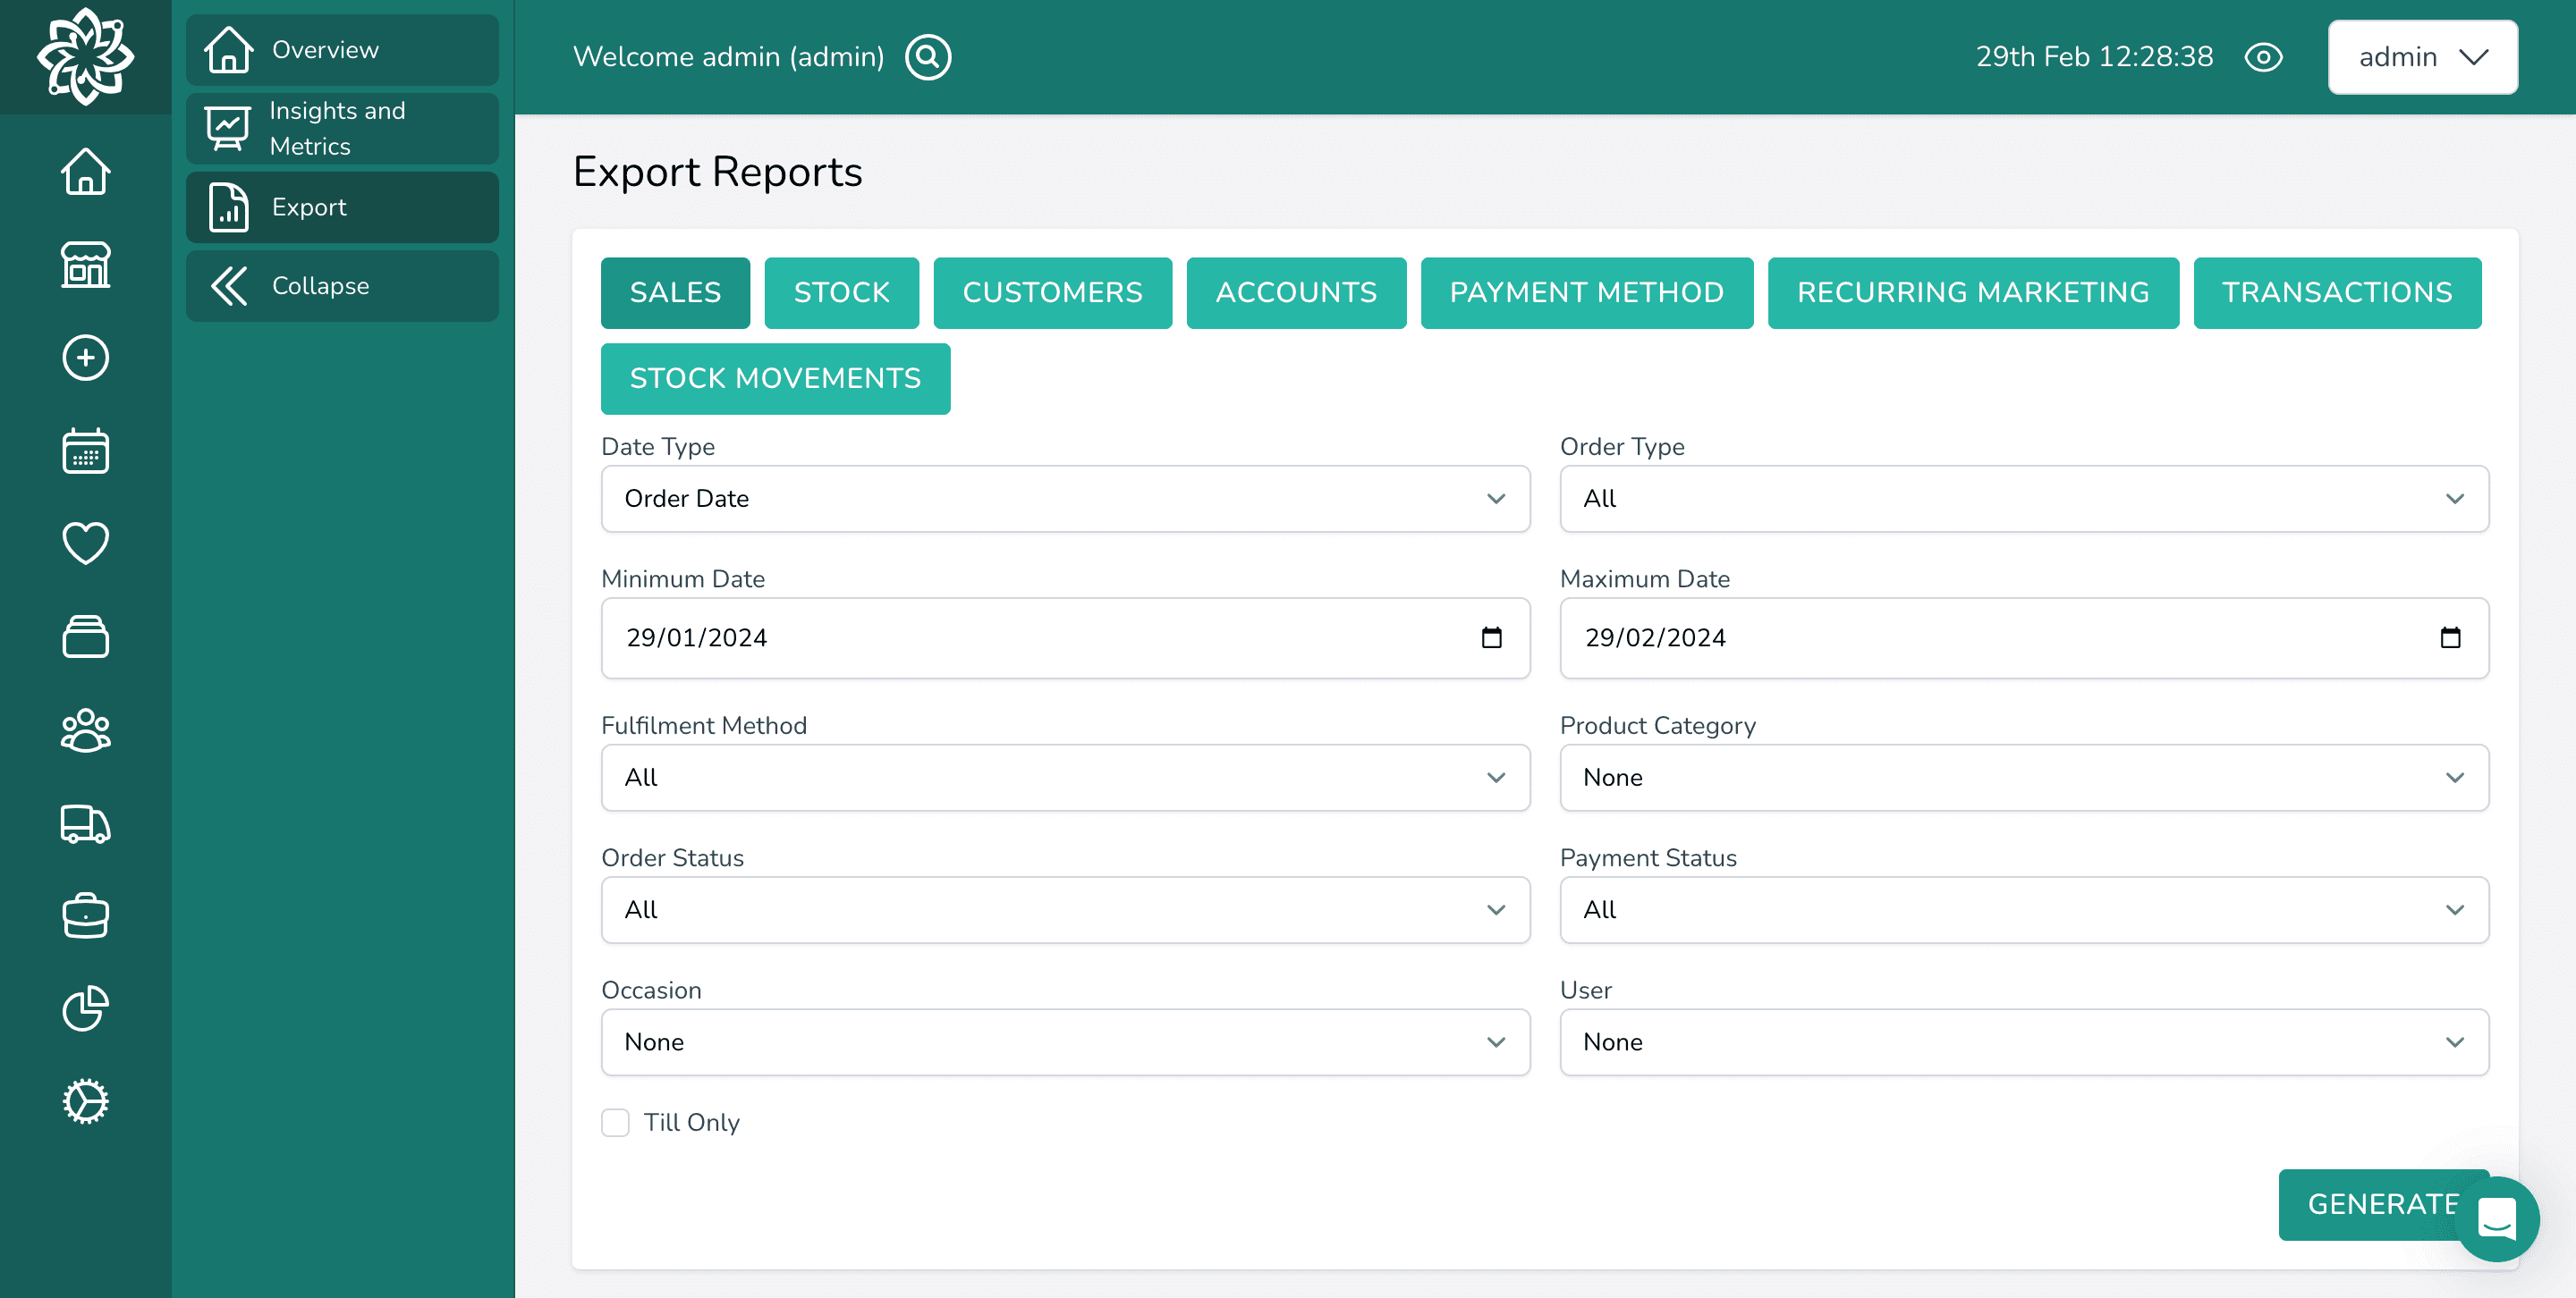Expand the Fulfilment Method dropdown

(x=1066, y=778)
